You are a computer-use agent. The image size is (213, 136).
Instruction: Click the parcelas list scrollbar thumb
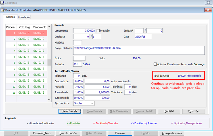pyautogui.click(x=49, y=62)
